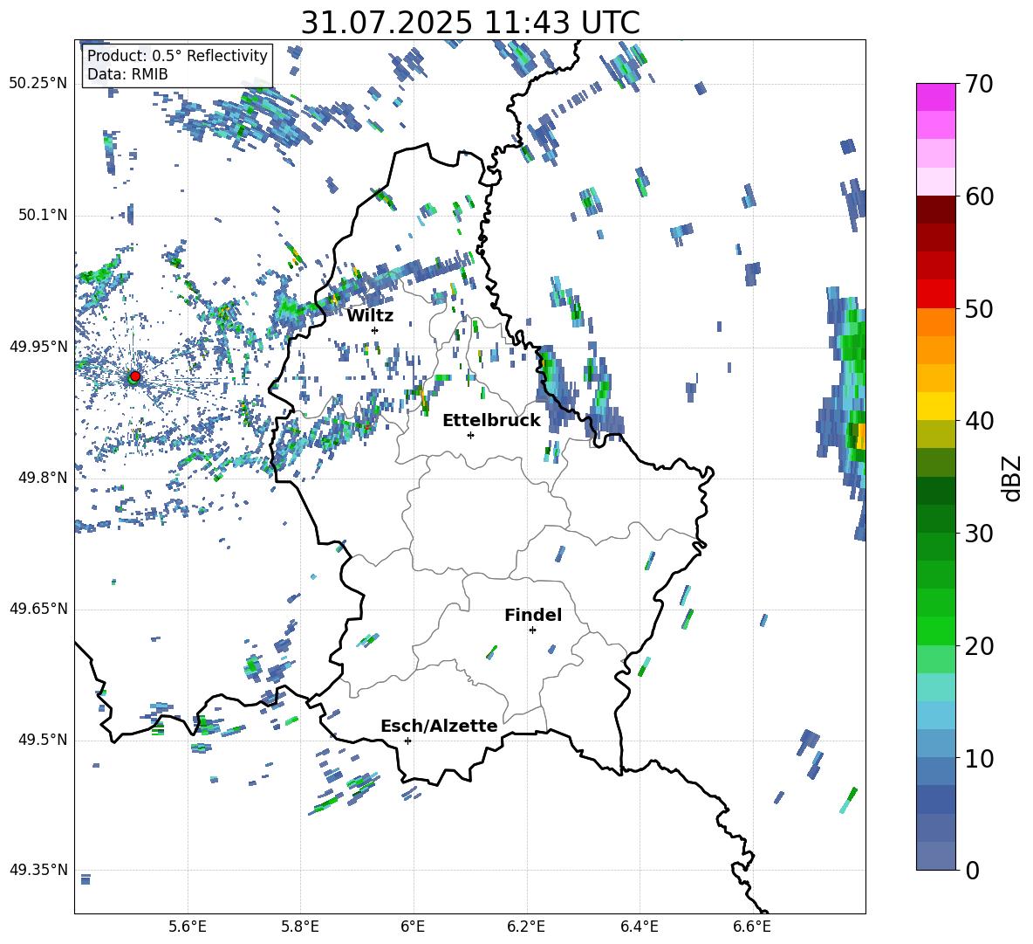Click the magenta swatch below 70 dBZ

click(935, 98)
